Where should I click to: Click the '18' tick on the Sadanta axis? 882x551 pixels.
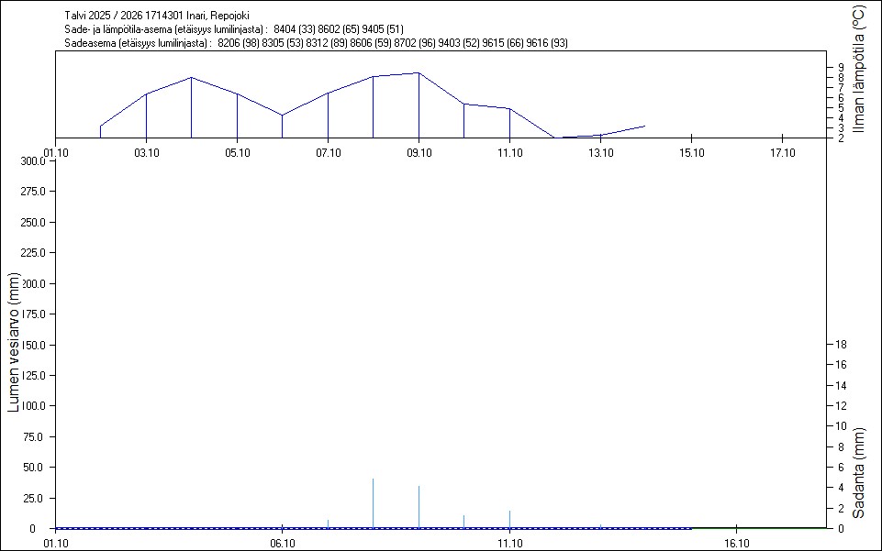[x=838, y=345]
